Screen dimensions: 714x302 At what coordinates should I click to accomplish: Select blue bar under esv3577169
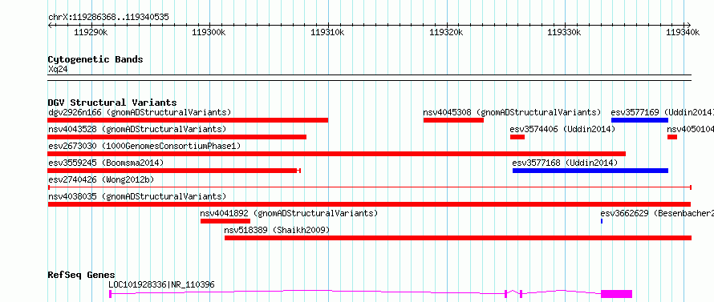pyautogui.click(x=639, y=120)
